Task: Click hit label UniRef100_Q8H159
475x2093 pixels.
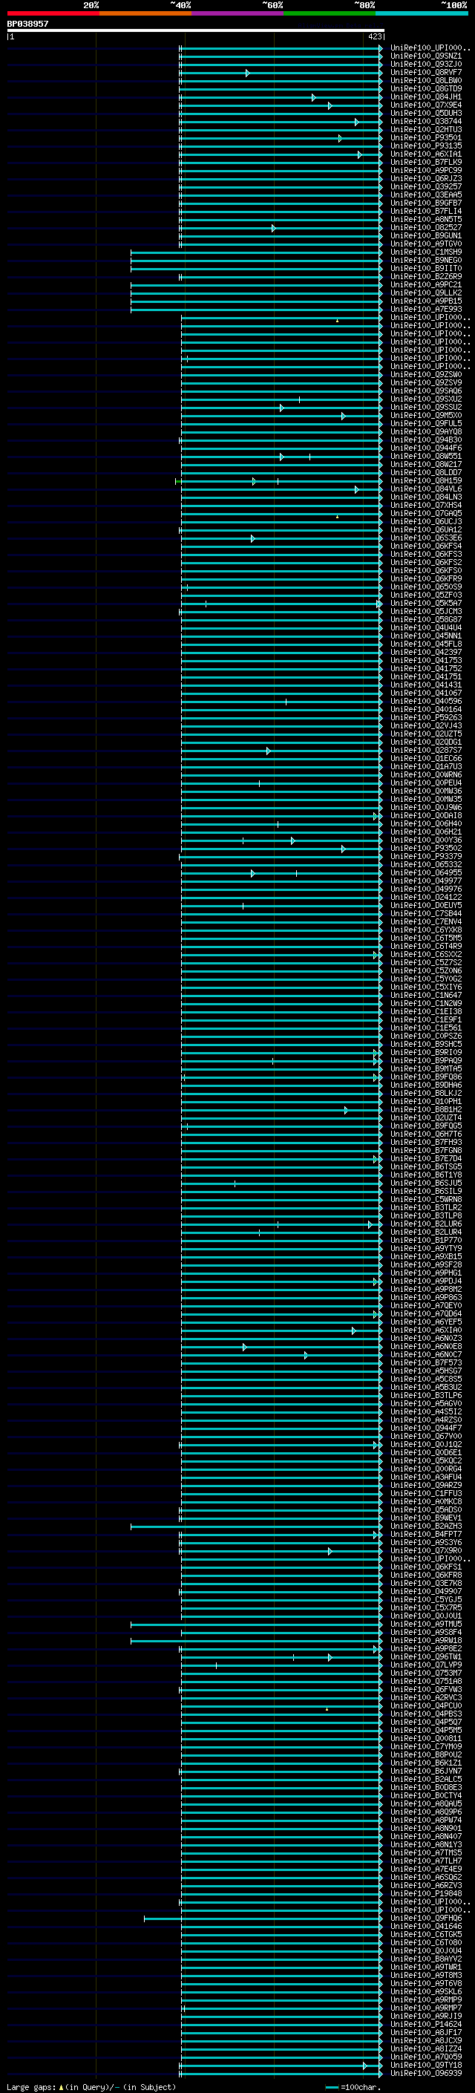Action: (x=426, y=481)
